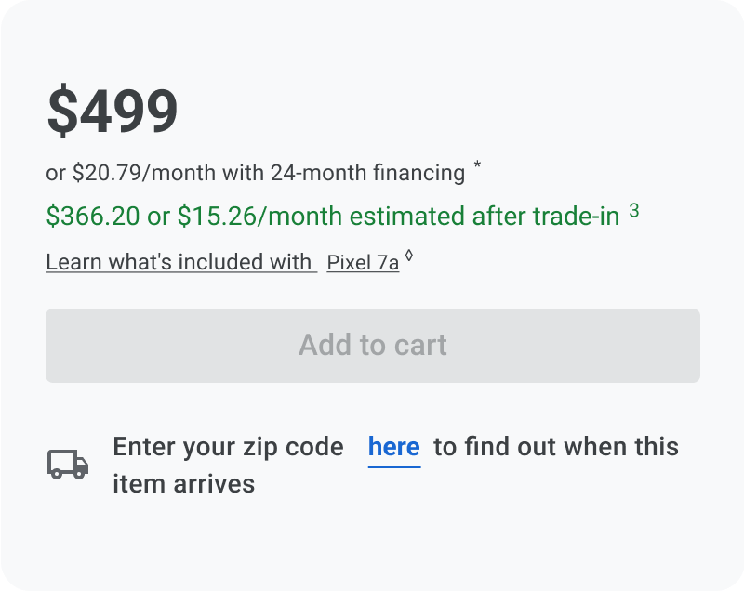Click the asterisk footnote after financing

click(477, 165)
